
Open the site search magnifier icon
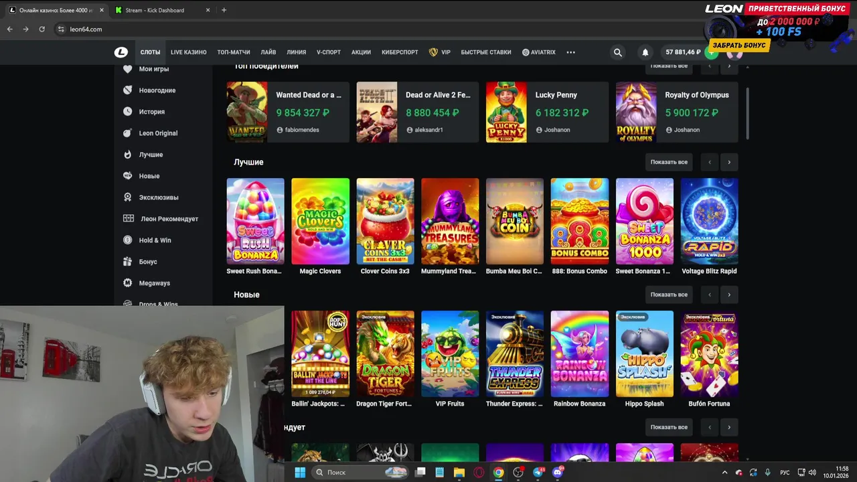point(618,52)
